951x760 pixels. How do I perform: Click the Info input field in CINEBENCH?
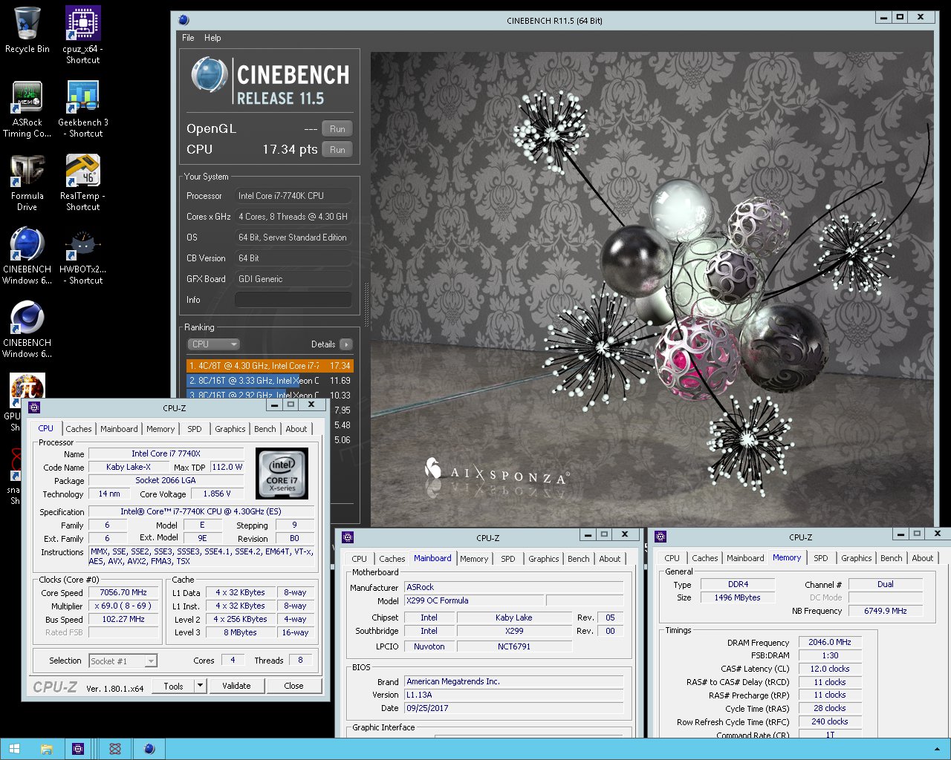293,300
